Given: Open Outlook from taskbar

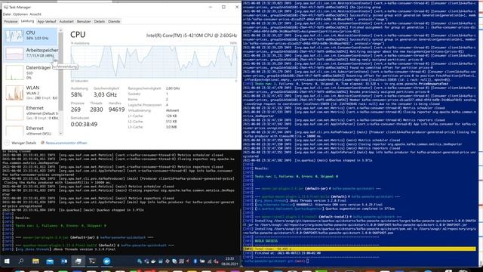Looking at the screenshot, I should tap(63, 261).
